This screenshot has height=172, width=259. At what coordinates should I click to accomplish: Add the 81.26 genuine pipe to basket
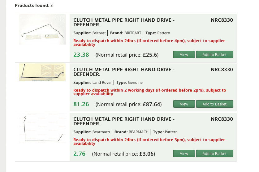214,104
